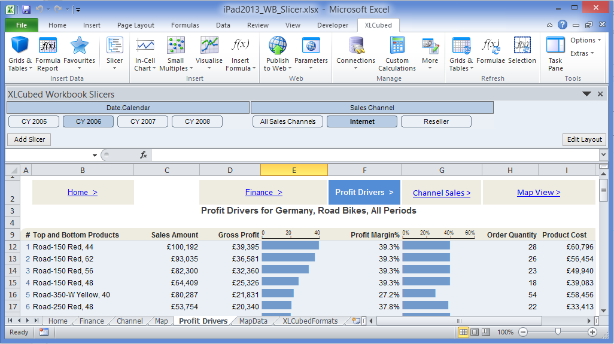This screenshot has width=614, height=344.
Task: Open the Favourites star menu
Action: pyautogui.click(x=79, y=54)
